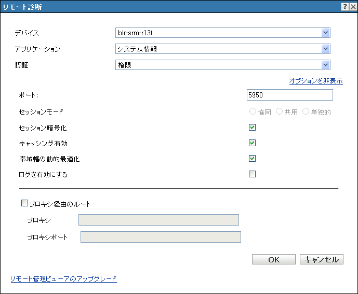358x294 pixels.
Task: Toggle the キャッシング有効 checkbox
Action: click(x=253, y=143)
